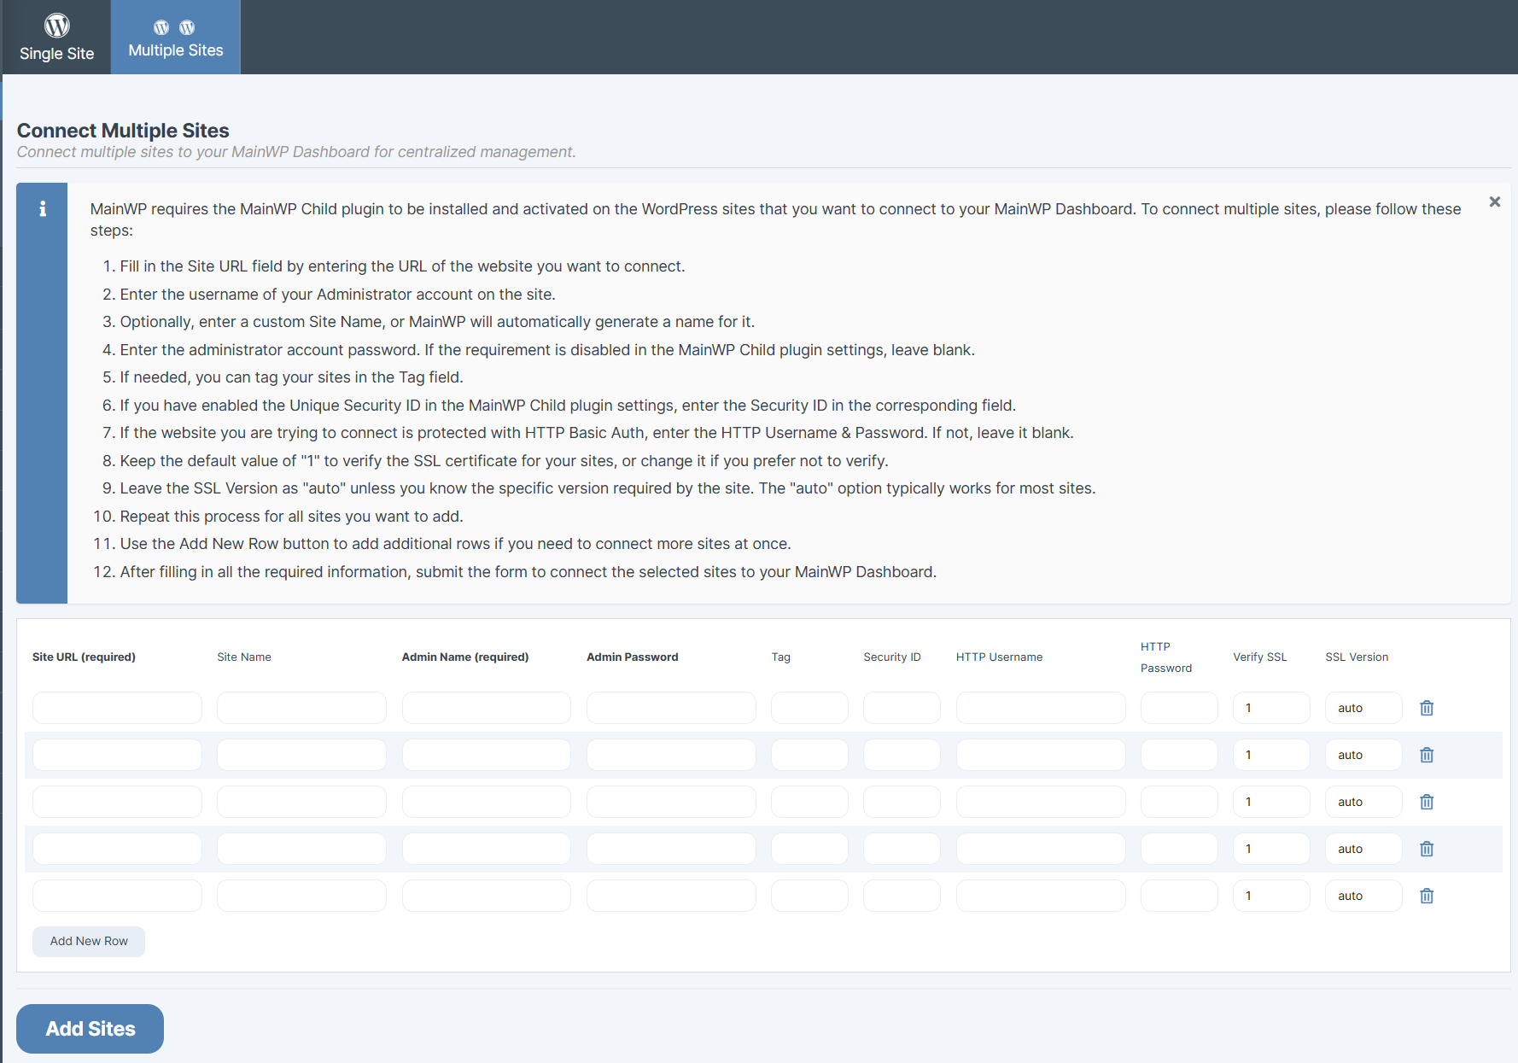Click the trash icon on the fourth row
This screenshot has height=1063, width=1518.
click(1427, 848)
